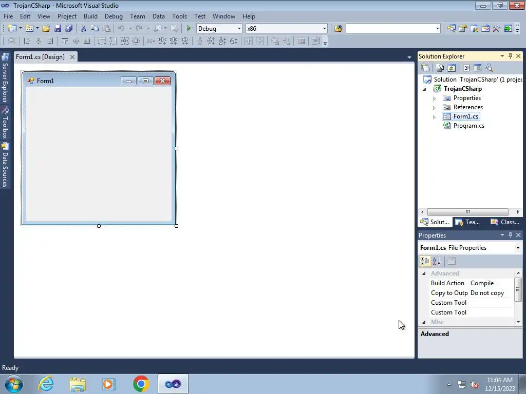Toggle auto-hide pin on Properties panel
Viewport: 526px width, 394px height.
click(x=510, y=235)
